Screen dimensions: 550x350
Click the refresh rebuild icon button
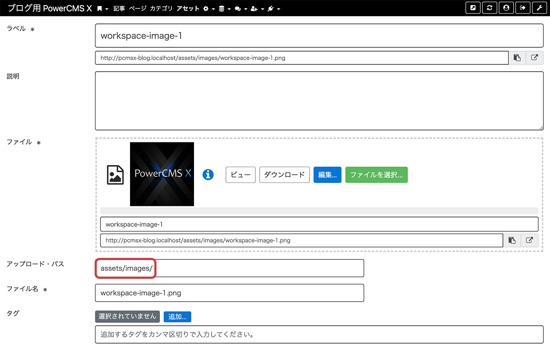pos(490,8)
